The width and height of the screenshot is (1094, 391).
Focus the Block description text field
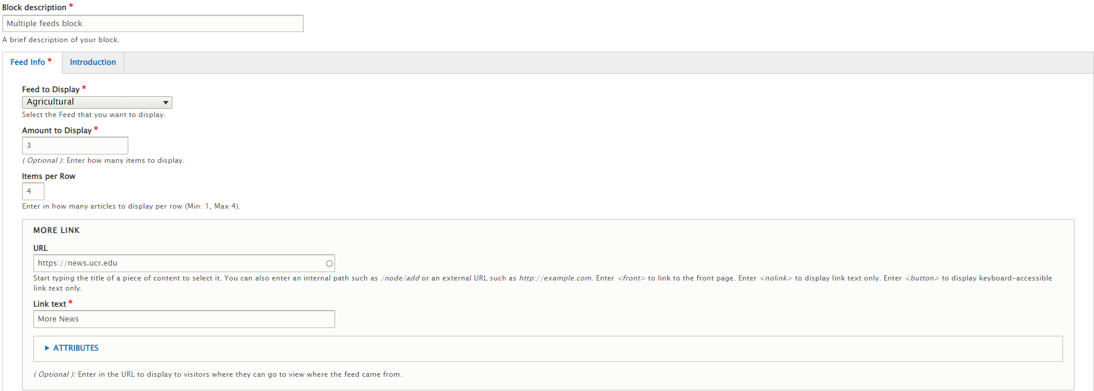point(153,24)
